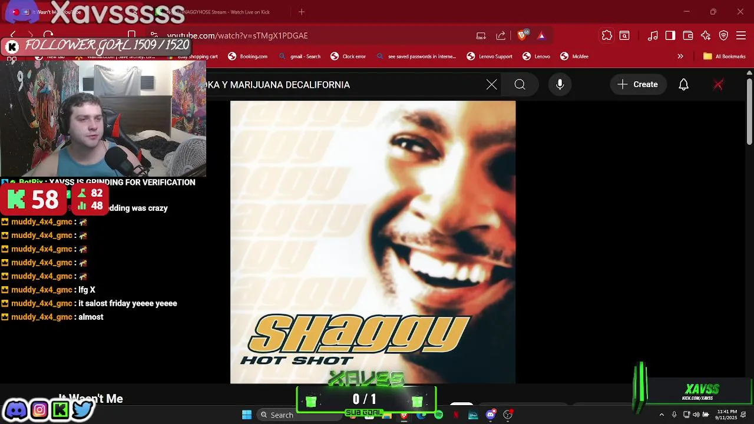The image size is (754, 424).
Task: Open the browser hamburger main menu
Action: pos(741,36)
